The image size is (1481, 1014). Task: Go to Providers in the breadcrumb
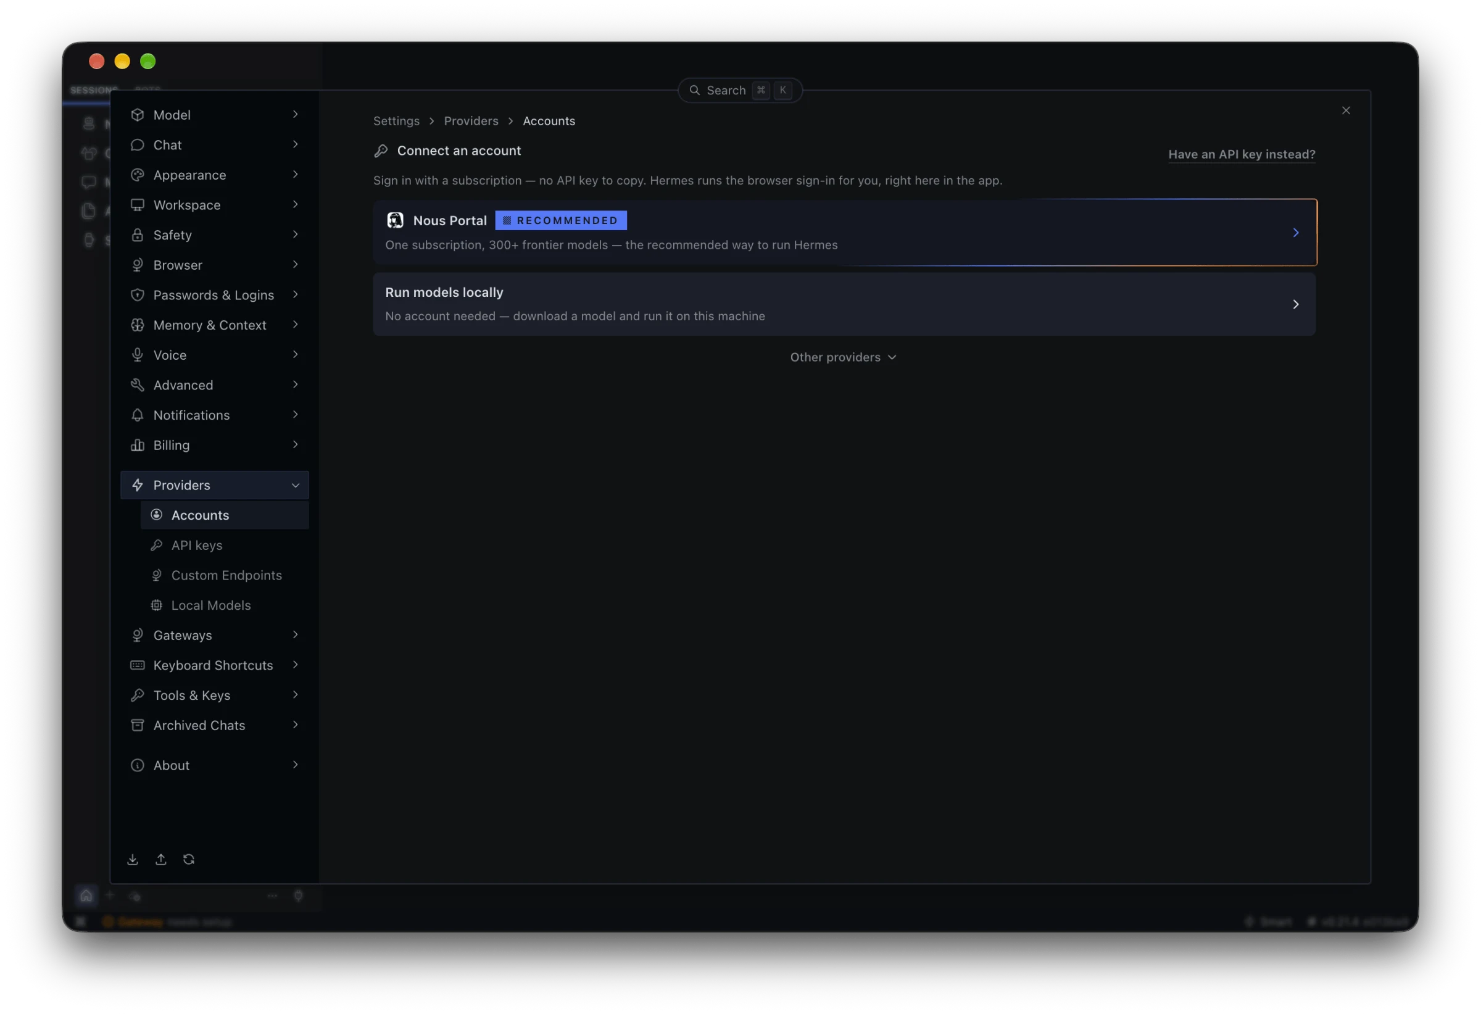point(471,121)
